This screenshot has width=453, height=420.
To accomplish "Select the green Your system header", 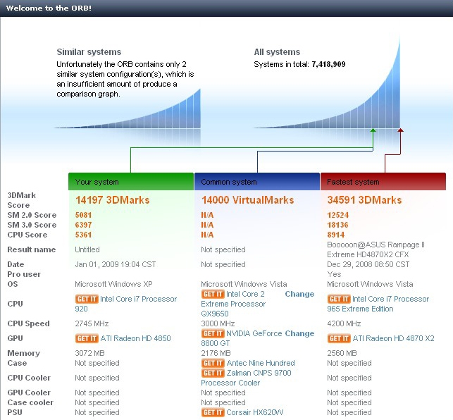I will point(131,182).
